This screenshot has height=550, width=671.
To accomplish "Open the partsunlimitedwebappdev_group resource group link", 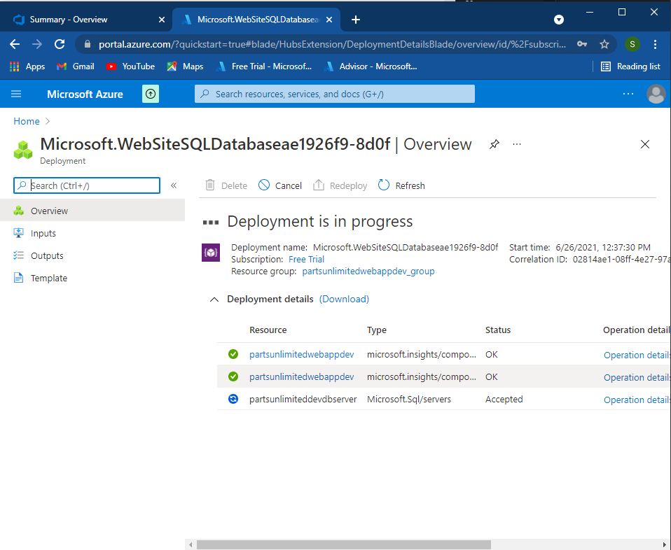I will (368, 271).
